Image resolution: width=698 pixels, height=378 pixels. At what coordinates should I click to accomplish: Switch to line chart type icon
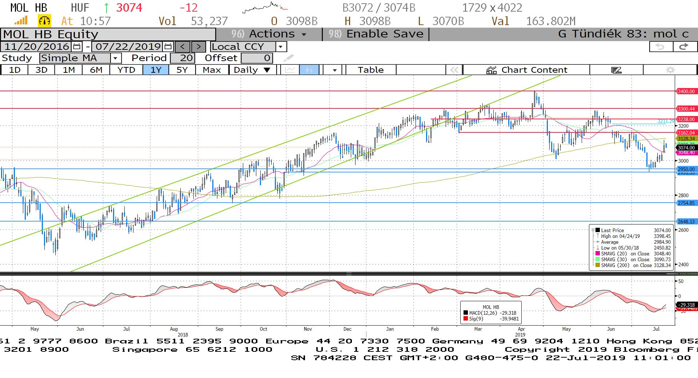[x=290, y=70]
